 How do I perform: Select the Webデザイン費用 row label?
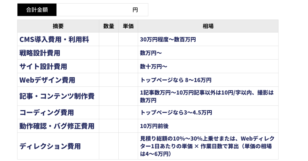(47, 80)
